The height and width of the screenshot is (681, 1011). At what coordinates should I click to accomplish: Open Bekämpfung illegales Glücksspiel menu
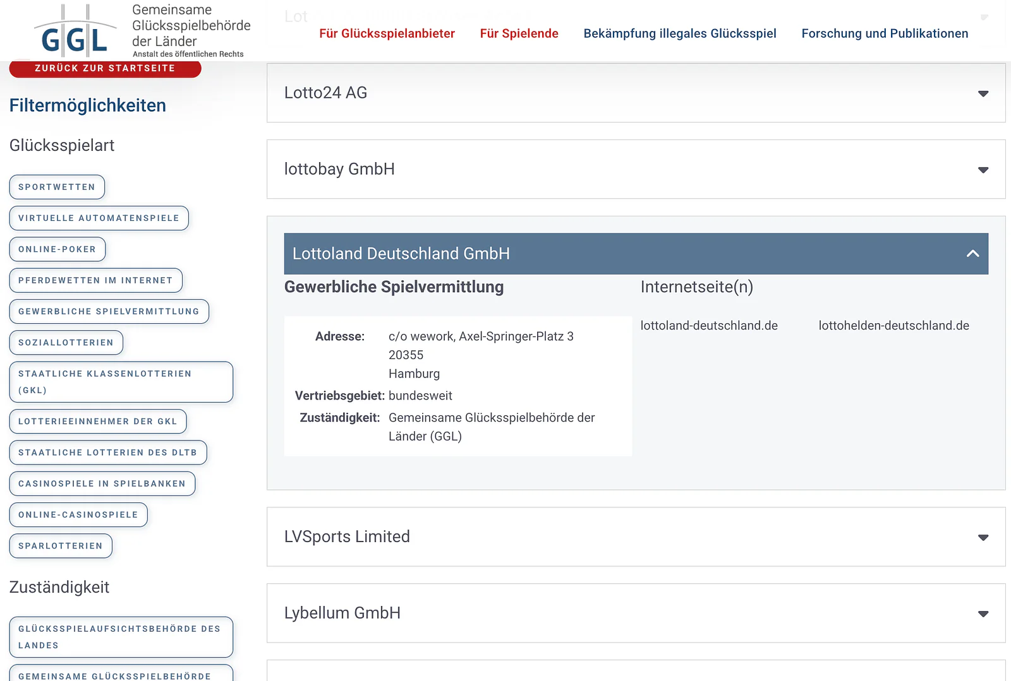coord(680,33)
